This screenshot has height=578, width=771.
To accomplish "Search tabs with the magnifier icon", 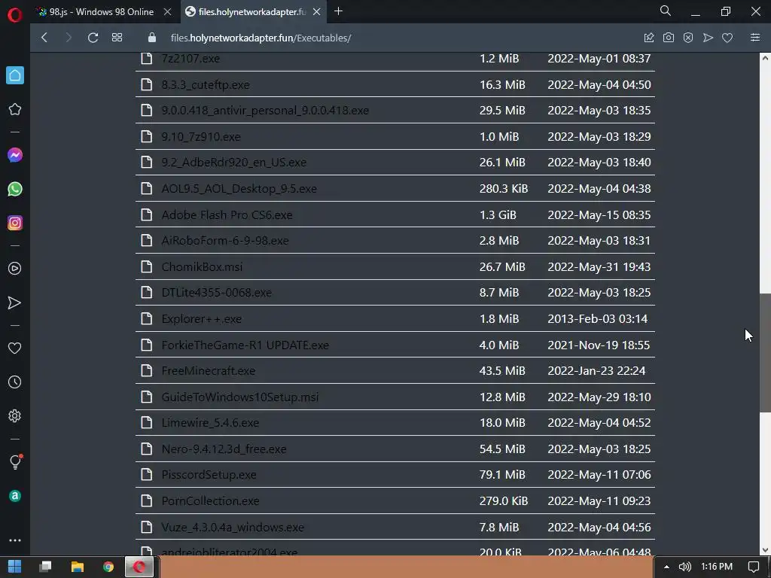I will (666, 11).
